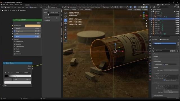Select the Rotate tool in viewport toolbar

point(66,23)
